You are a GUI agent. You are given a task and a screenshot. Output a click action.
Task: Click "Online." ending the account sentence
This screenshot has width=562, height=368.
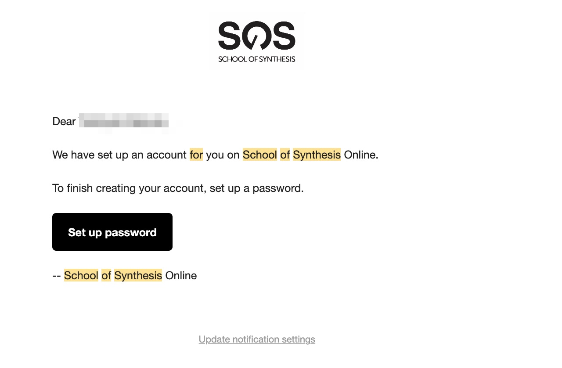(361, 155)
